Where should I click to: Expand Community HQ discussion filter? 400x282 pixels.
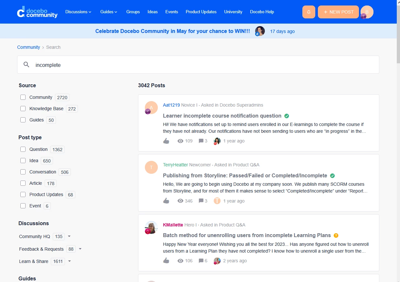click(x=69, y=236)
